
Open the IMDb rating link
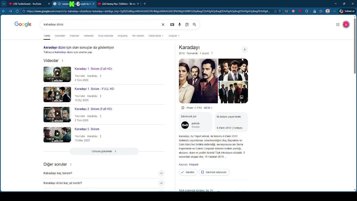coord(208,108)
